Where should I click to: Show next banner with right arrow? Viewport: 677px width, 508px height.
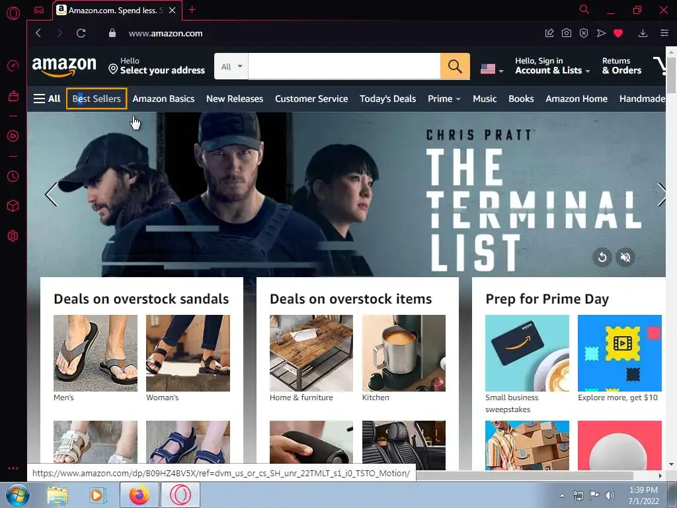point(660,194)
